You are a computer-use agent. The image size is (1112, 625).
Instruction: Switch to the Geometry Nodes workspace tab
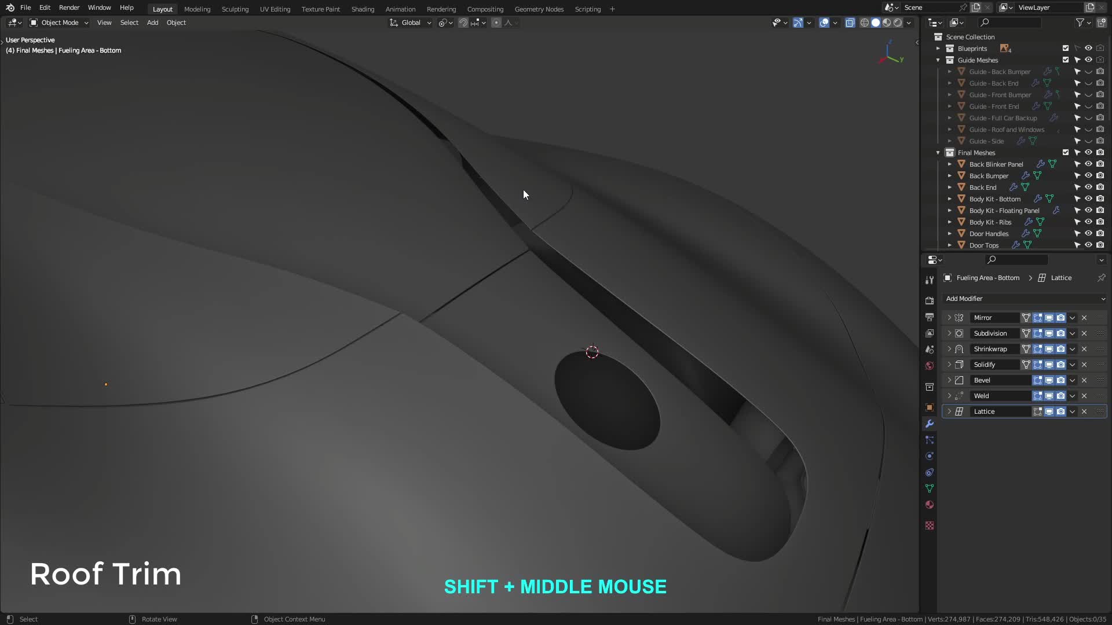click(539, 9)
